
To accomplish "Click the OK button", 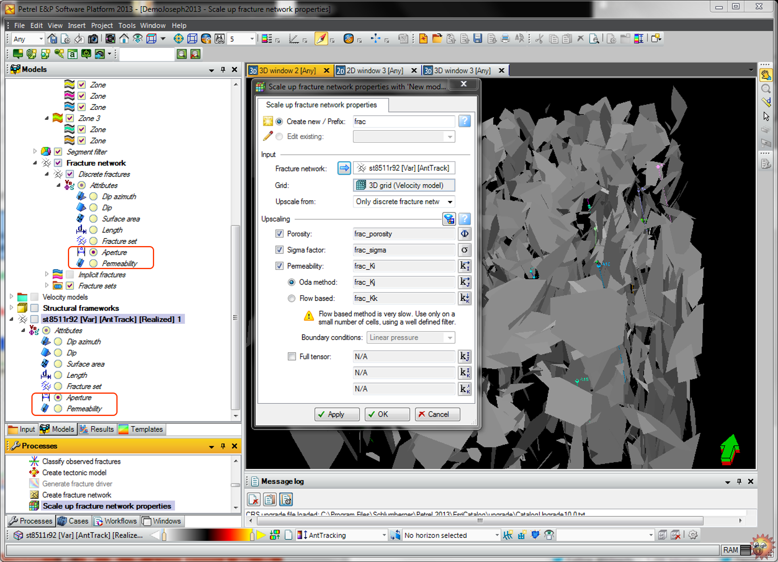I will (x=387, y=414).
